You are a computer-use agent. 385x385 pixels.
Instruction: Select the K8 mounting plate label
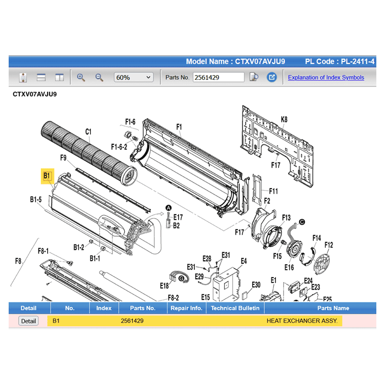click(284, 119)
